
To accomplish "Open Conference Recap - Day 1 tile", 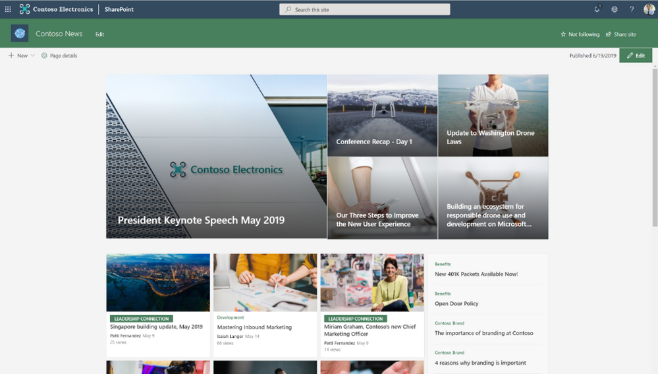I will pos(382,115).
